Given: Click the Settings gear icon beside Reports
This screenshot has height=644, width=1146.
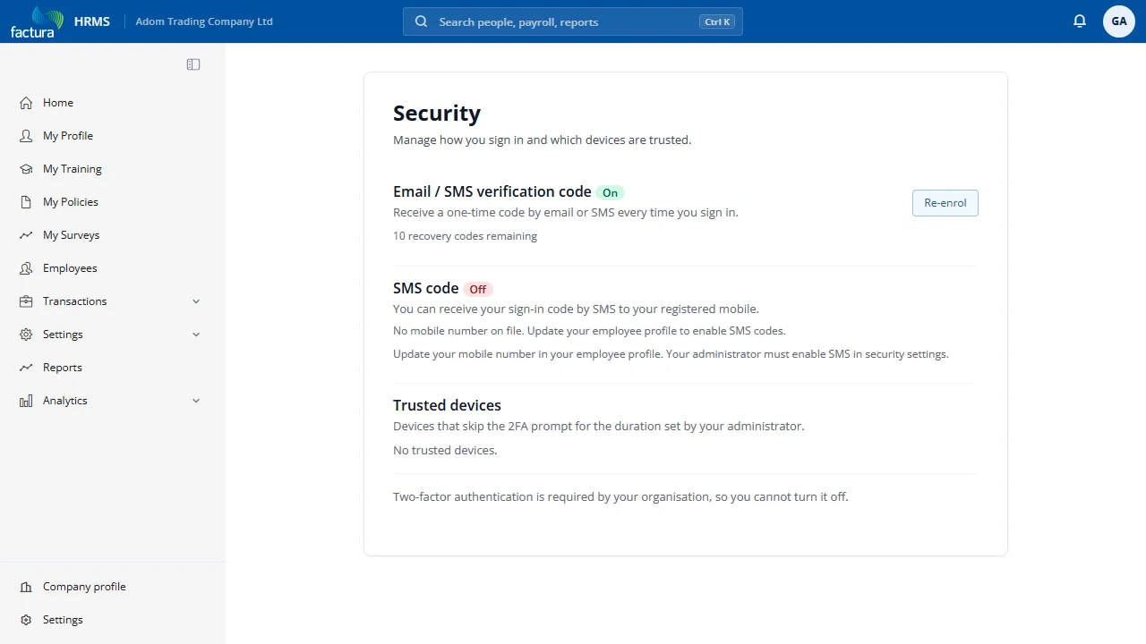Looking at the screenshot, I should (x=26, y=335).
